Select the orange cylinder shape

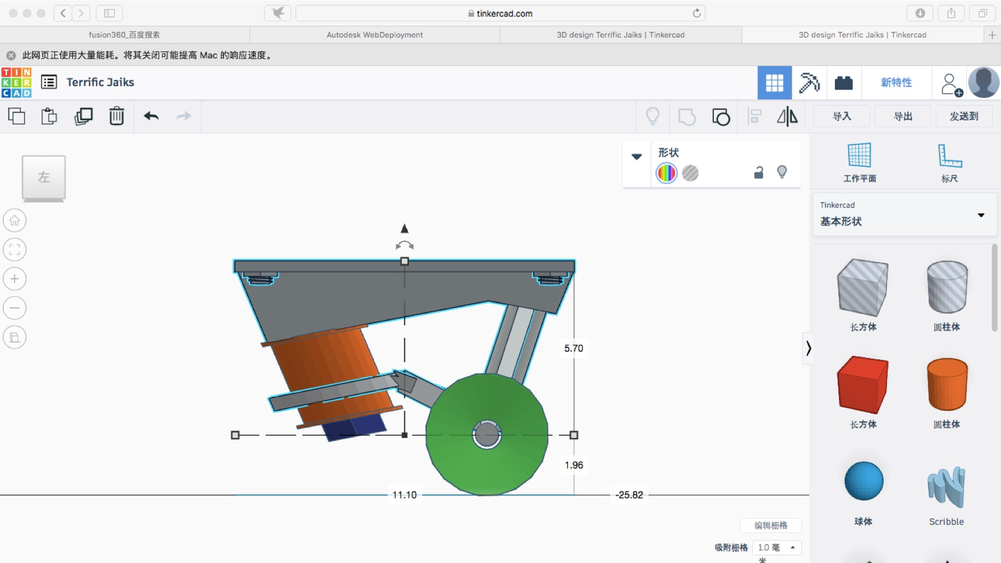(947, 384)
